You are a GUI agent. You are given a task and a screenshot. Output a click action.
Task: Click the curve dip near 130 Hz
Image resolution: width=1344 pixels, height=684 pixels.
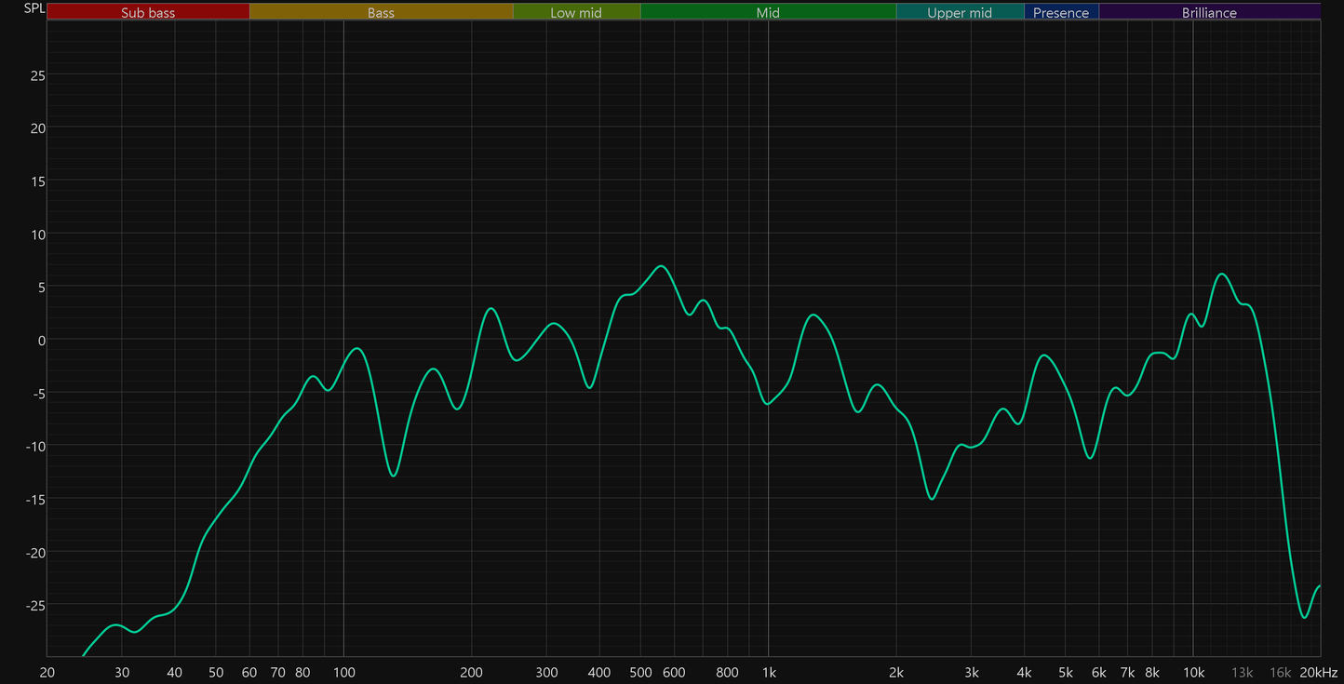[x=394, y=476]
